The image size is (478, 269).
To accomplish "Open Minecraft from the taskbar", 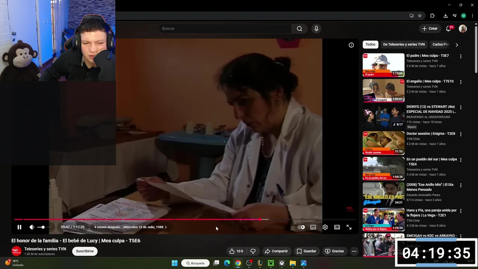I will 271,263.
